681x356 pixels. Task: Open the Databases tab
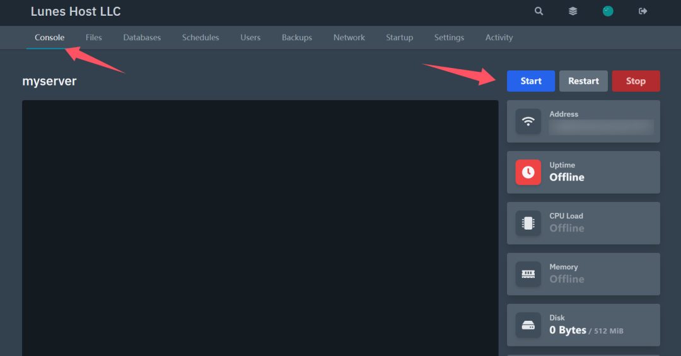click(x=142, y=38)
